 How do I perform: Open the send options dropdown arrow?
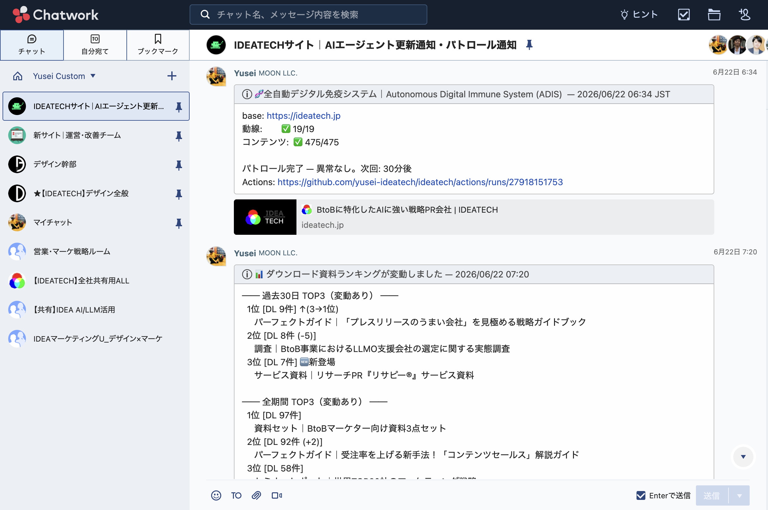(x=739, y=496)
